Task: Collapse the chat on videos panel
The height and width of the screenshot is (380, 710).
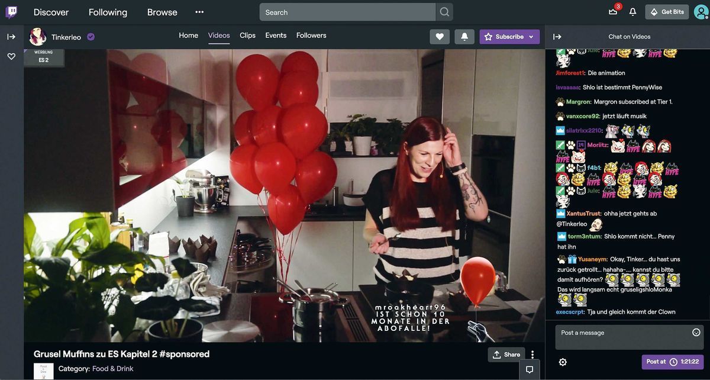Action: (557, 37)
